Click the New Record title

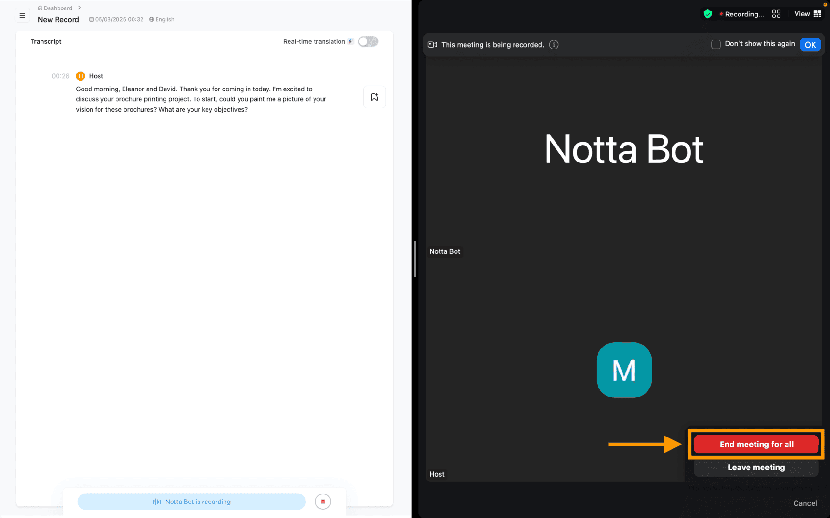(x=58, y=19)
